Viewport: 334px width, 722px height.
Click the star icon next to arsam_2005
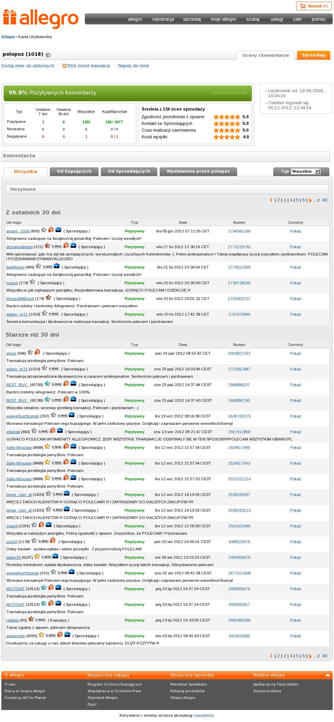pyautogui.click(x=44, y=230)
